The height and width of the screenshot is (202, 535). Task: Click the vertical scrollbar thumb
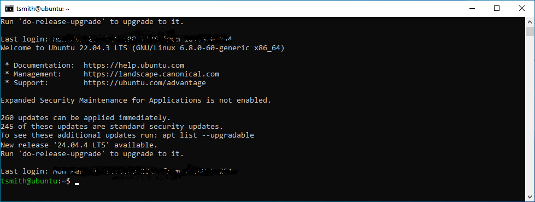click(x=530, y=31)
